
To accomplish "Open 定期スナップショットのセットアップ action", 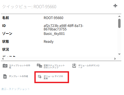I will tap(54, 66).
